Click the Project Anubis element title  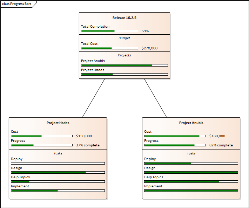coord(191,123)
